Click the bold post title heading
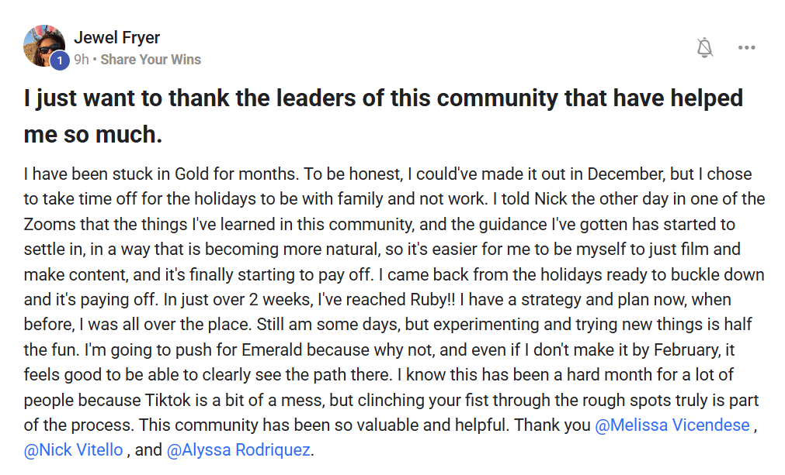Screen dimensions: 785x475 [x=384, y=116]
